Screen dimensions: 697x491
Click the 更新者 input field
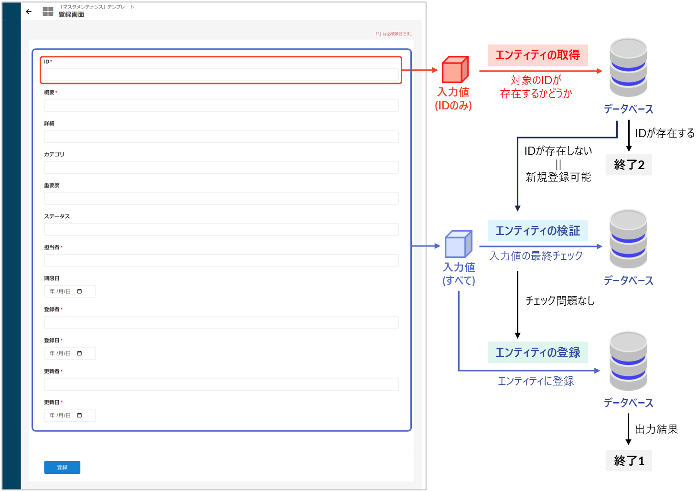click(x=221, y=384)
